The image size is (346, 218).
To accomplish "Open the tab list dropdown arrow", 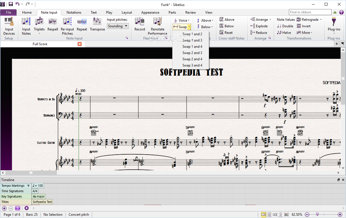I will point(343,44).
